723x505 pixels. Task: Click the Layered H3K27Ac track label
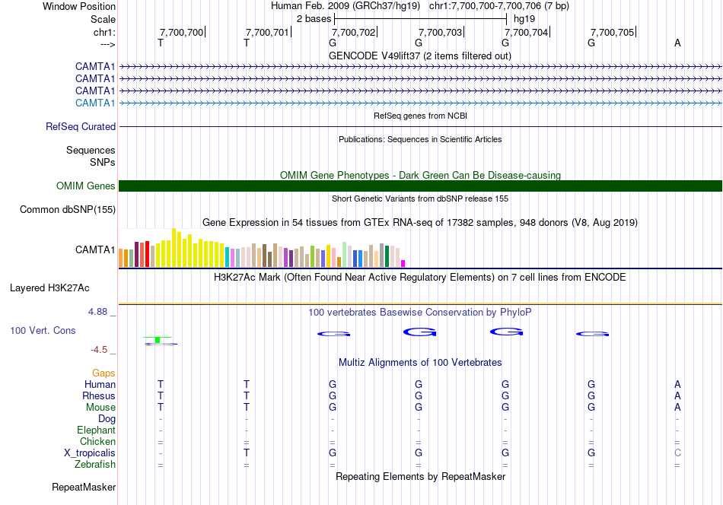49,288
